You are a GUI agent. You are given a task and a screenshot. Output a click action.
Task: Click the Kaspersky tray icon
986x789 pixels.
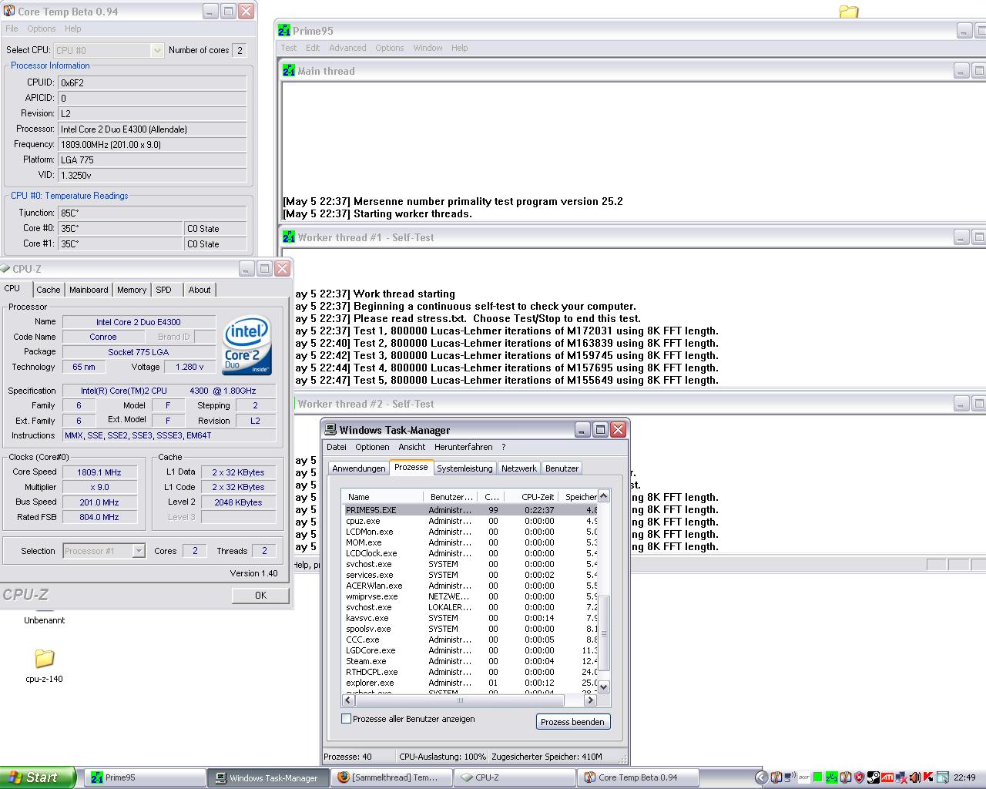click(928, 777)
